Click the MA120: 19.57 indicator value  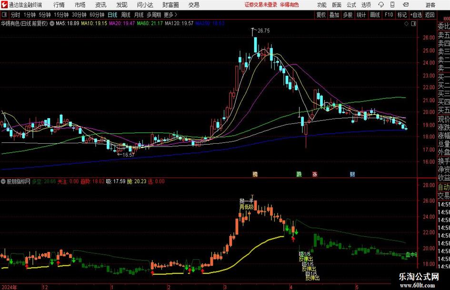[x=179, y=23]
